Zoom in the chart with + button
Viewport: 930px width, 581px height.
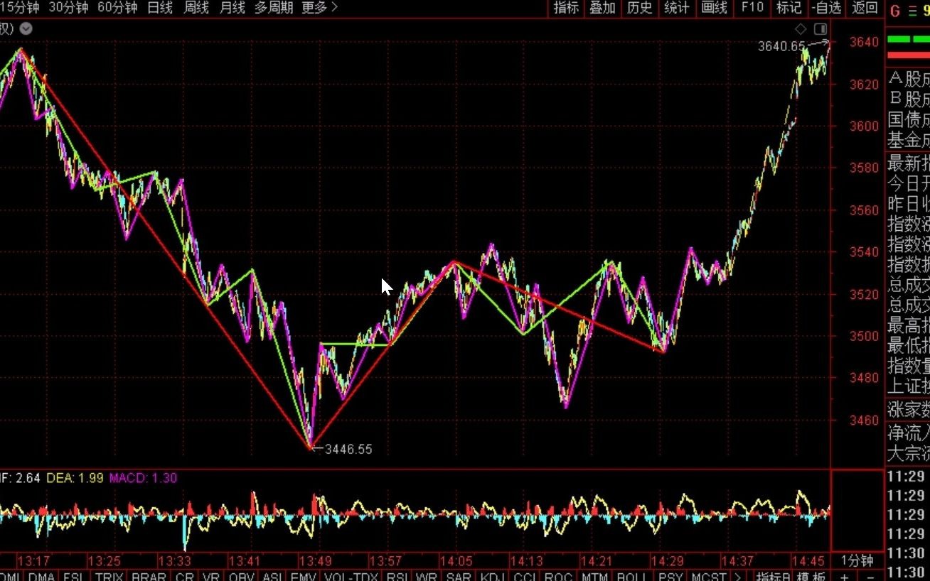(x=844, y=576)
